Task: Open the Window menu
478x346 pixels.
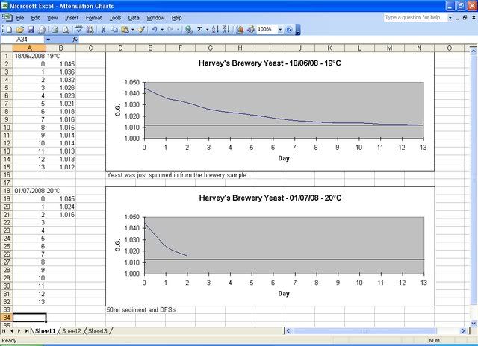Action: 155,18
